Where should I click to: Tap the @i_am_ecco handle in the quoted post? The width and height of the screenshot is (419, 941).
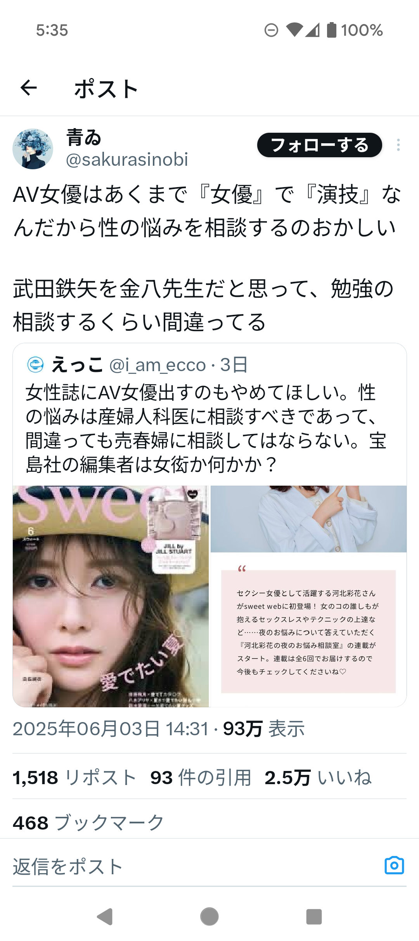pos(158,365)
